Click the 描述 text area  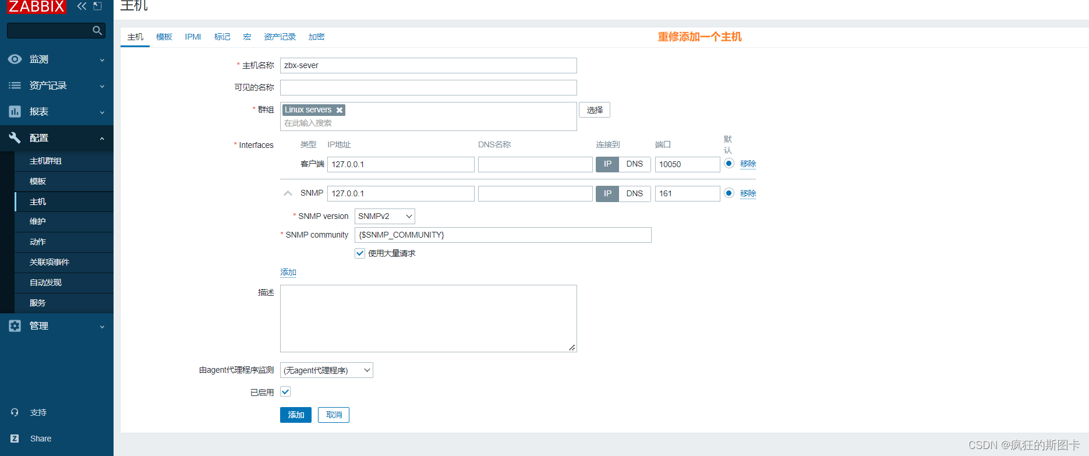coord(429,319)
